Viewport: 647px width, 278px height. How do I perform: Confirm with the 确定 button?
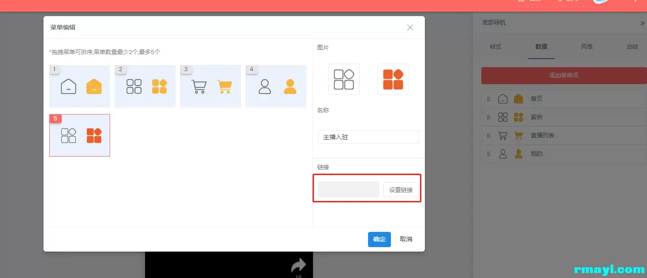tap(379, 239)
